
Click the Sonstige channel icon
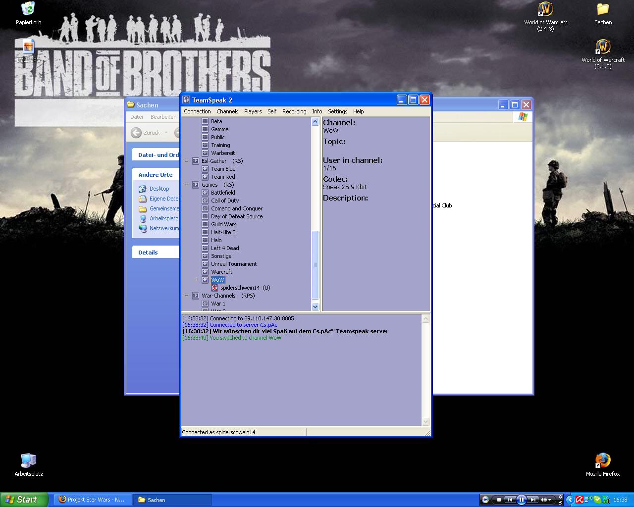(205, 256)
